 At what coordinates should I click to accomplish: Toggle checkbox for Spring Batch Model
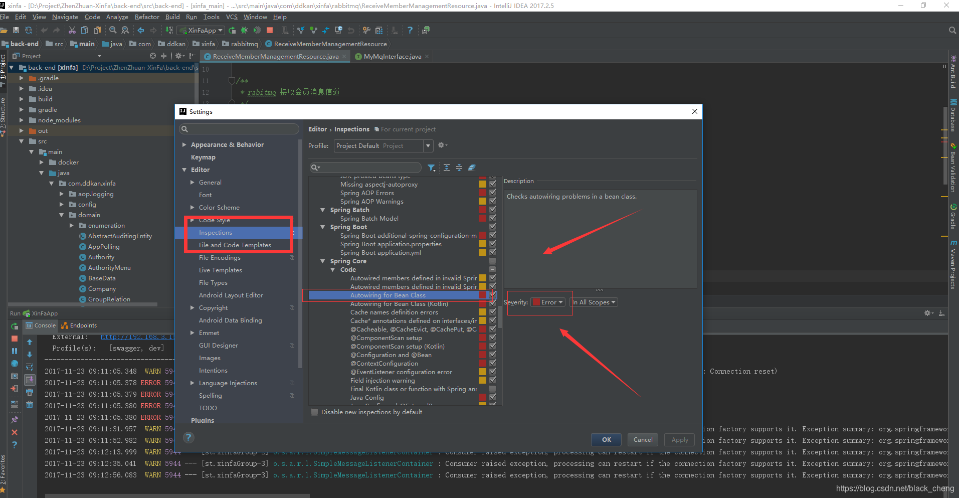pos(493,218)
